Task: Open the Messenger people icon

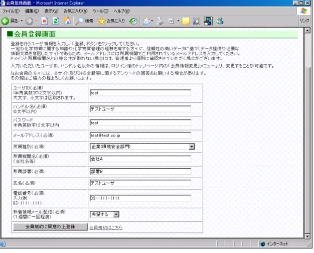Action: pos(220,21)
